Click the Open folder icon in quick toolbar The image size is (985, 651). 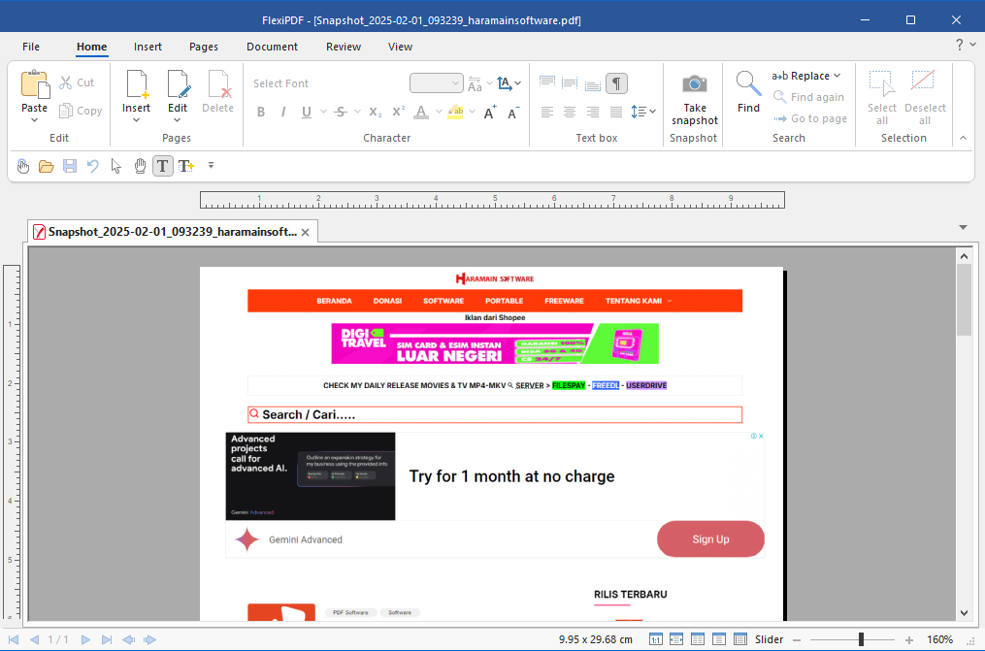pyautogui.click(x=46, y=166)
